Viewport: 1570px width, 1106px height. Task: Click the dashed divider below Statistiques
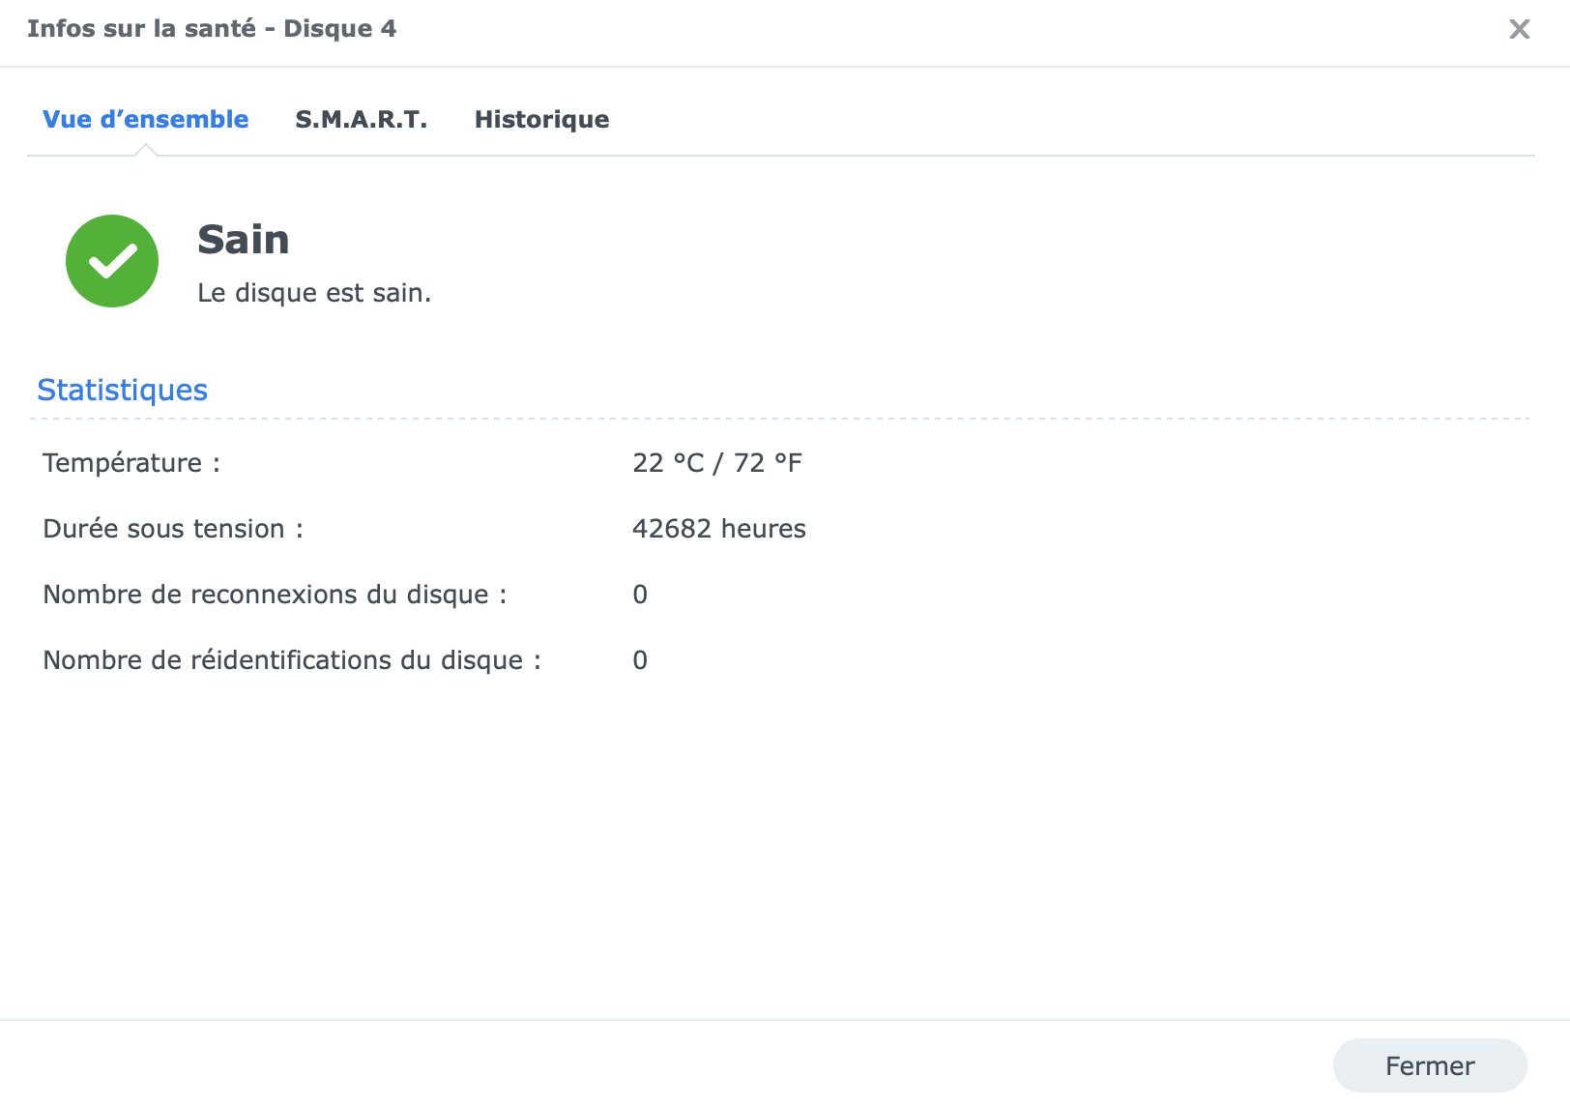tap(779, 419)
